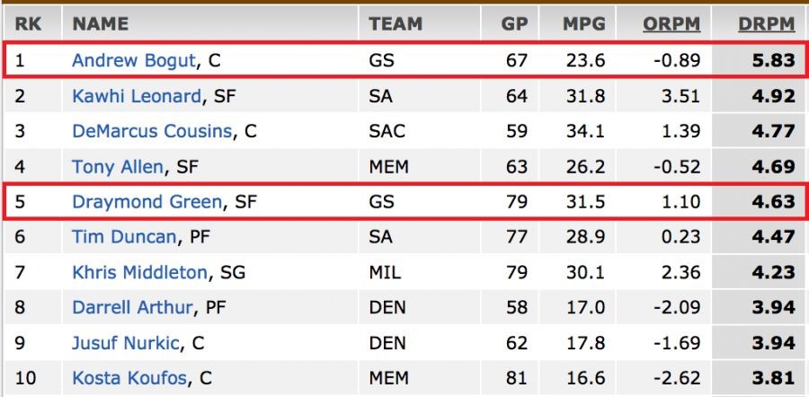Click the MPG column header
The height and width of the screenshot is (397, 809).
click(584, 24)
